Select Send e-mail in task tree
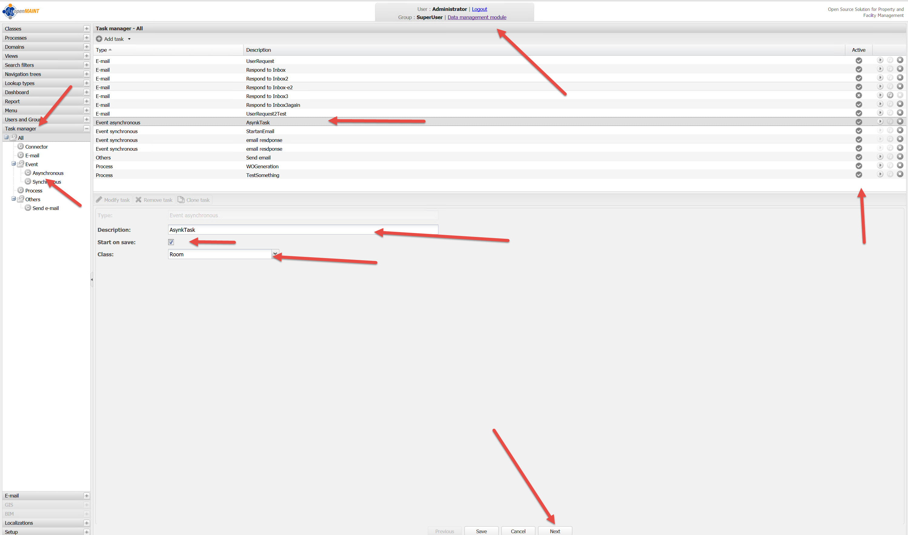Screen dimensions: 908x535 pos(45,208)
